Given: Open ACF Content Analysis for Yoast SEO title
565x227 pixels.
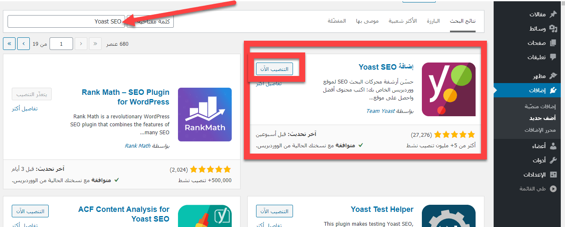Looking at the screenshot, I should tap(124, 214).
